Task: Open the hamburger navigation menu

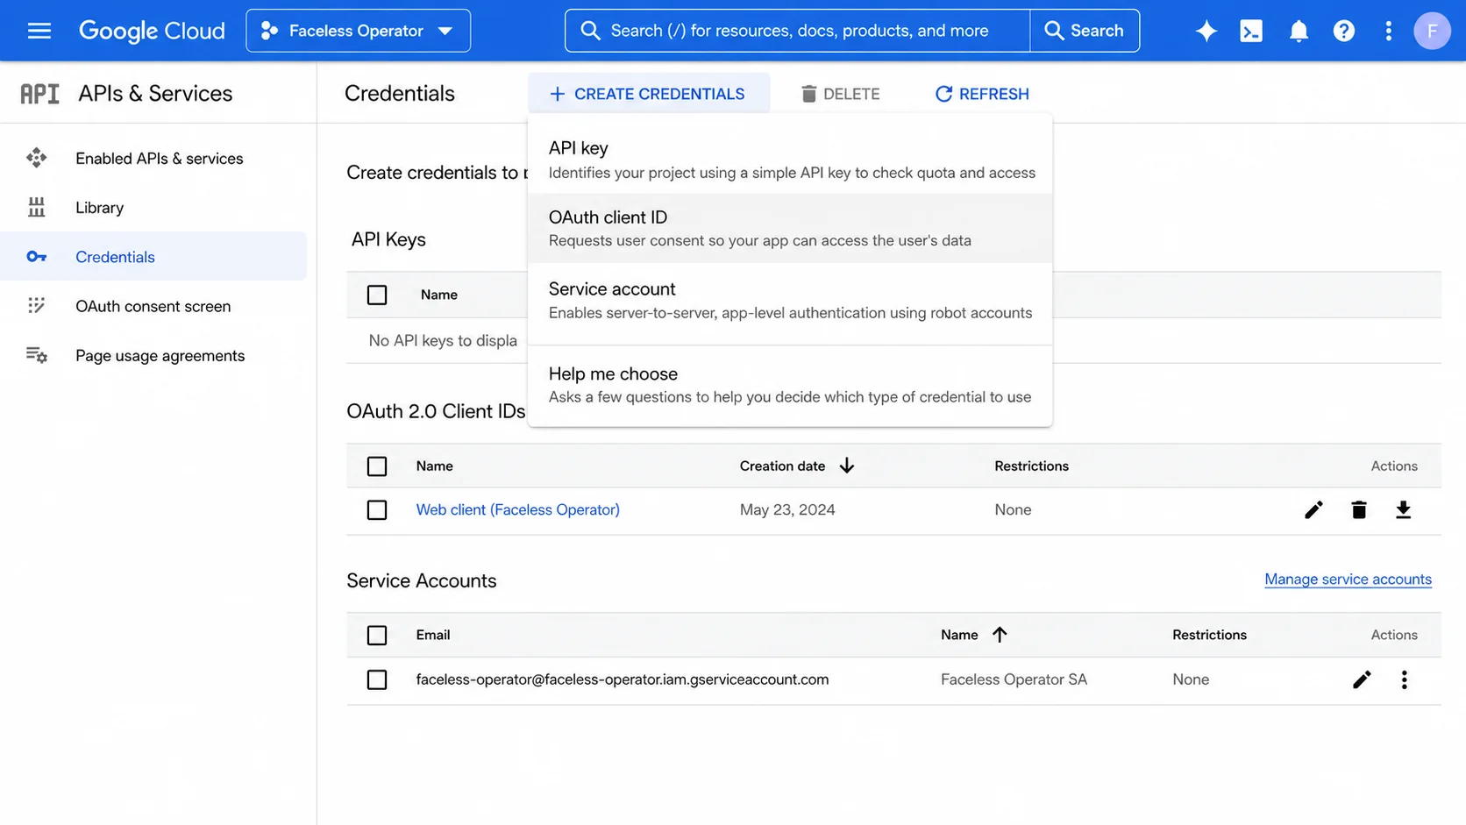Action: point(39,31)
